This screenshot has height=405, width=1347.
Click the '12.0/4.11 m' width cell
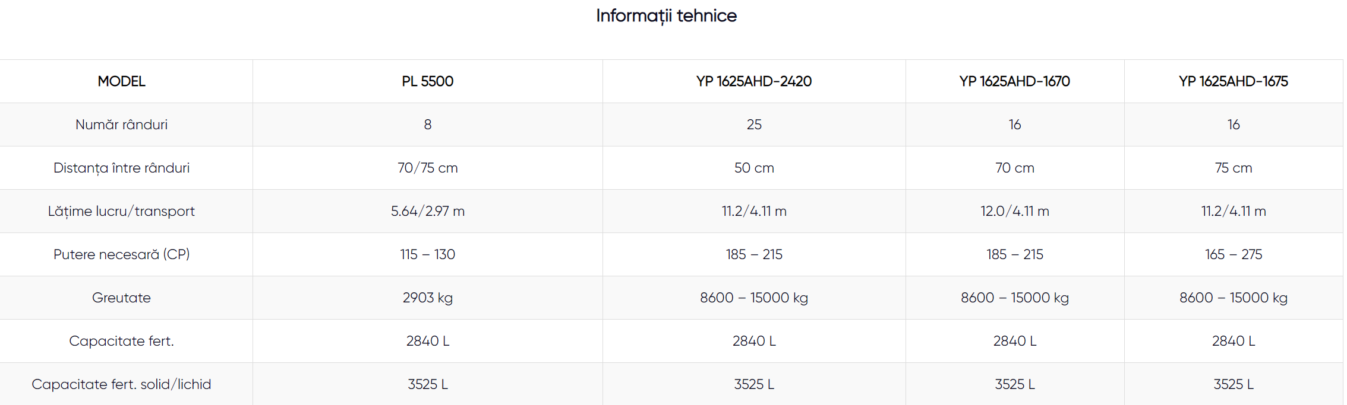click(x=1014, y=211)
